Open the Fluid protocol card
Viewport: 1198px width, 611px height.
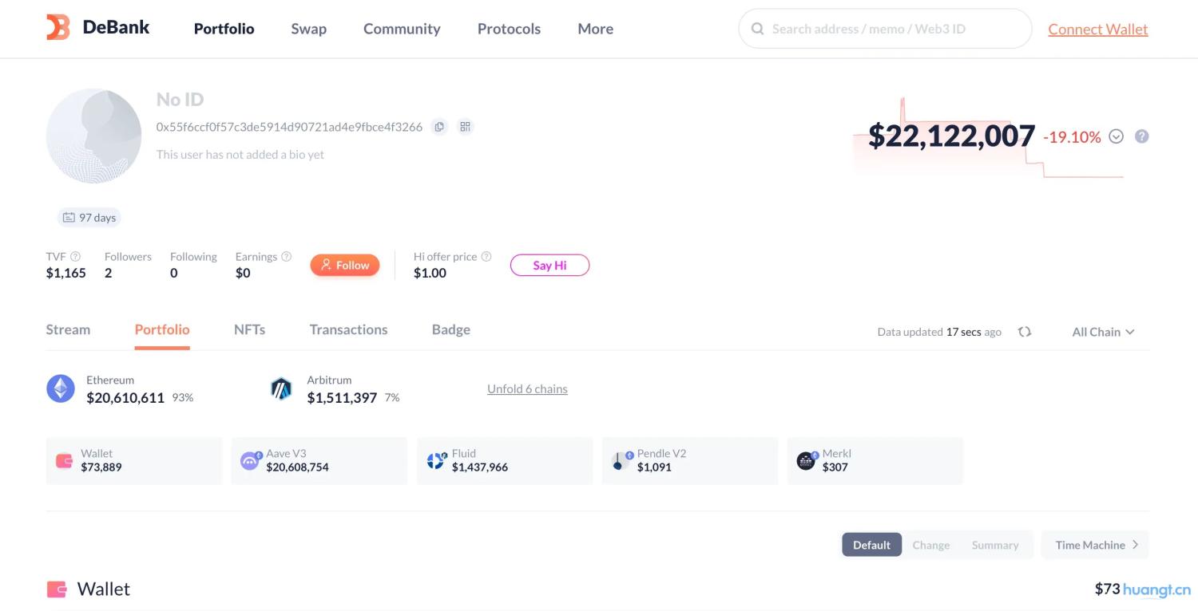[504, 460]
